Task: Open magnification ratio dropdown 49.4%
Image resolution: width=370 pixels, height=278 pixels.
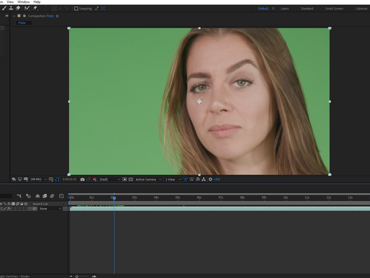Action: (38, 179)
